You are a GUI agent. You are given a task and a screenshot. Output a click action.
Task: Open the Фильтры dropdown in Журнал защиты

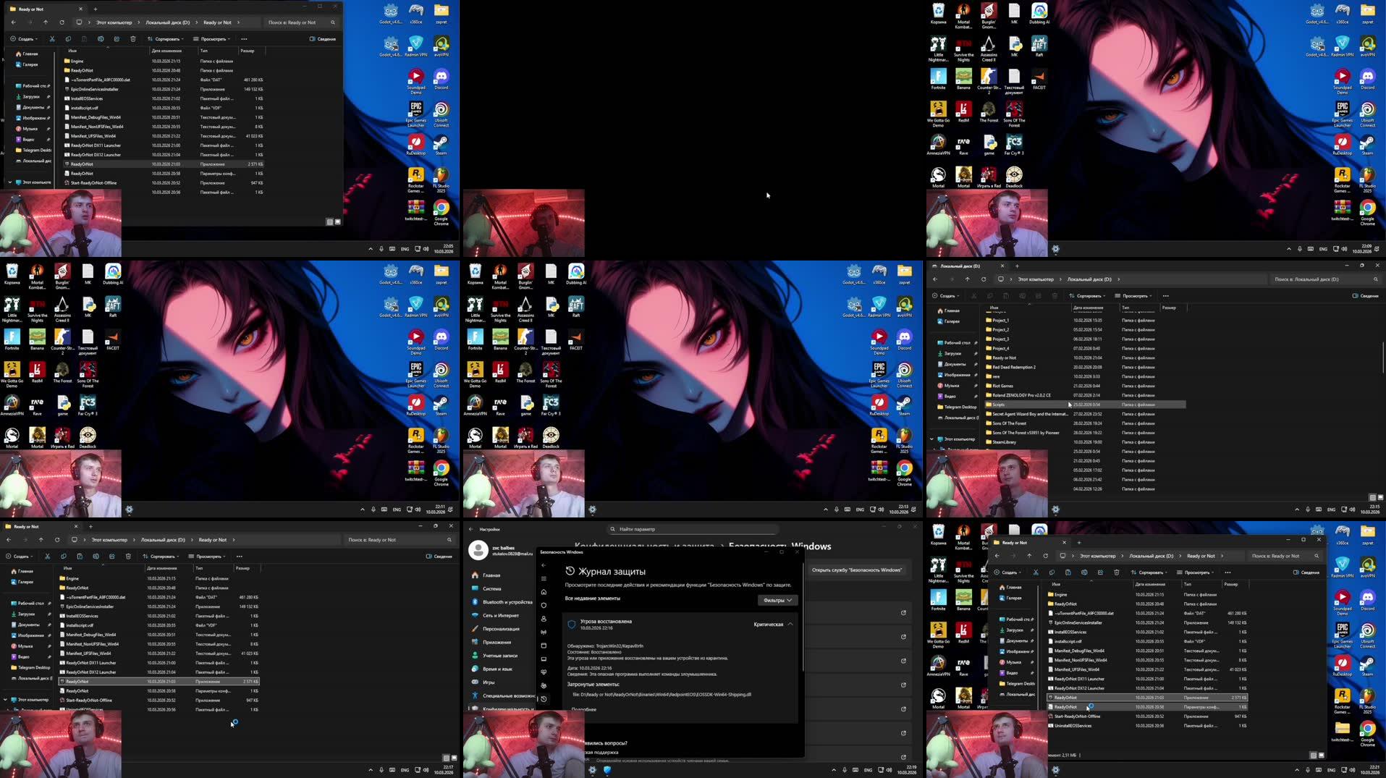(777, 600)
